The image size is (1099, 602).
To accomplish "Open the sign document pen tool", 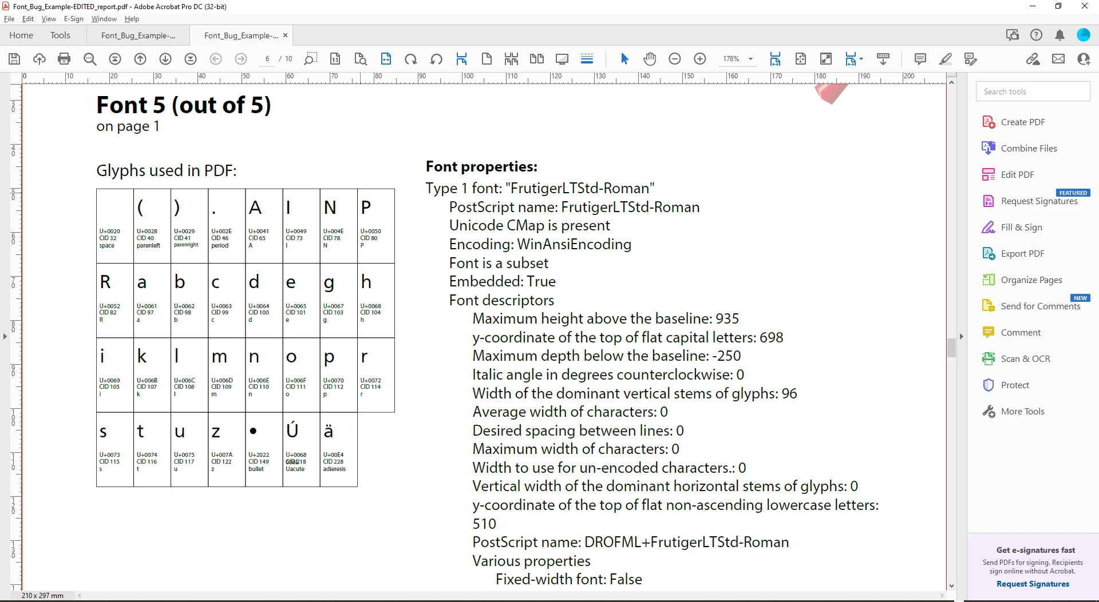I will point(971,59).
